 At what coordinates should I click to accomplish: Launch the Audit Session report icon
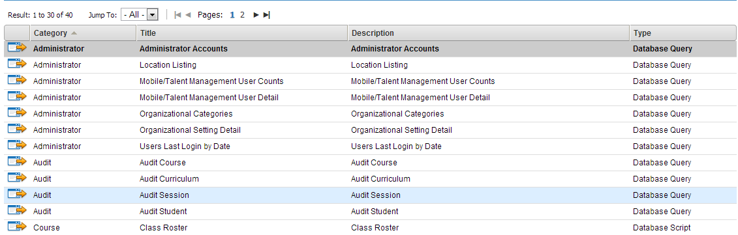[x=17, y=195]
